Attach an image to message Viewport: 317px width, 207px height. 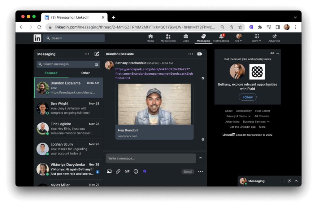(x=109, y=172)
